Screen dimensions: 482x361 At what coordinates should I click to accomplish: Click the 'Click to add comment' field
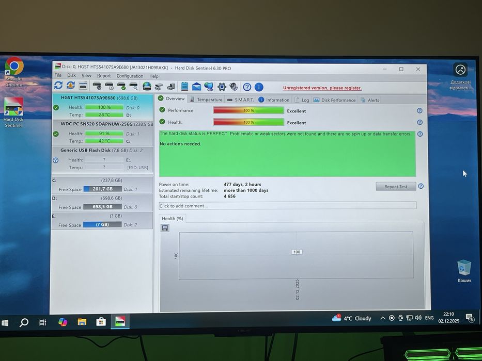click(287, 206)
